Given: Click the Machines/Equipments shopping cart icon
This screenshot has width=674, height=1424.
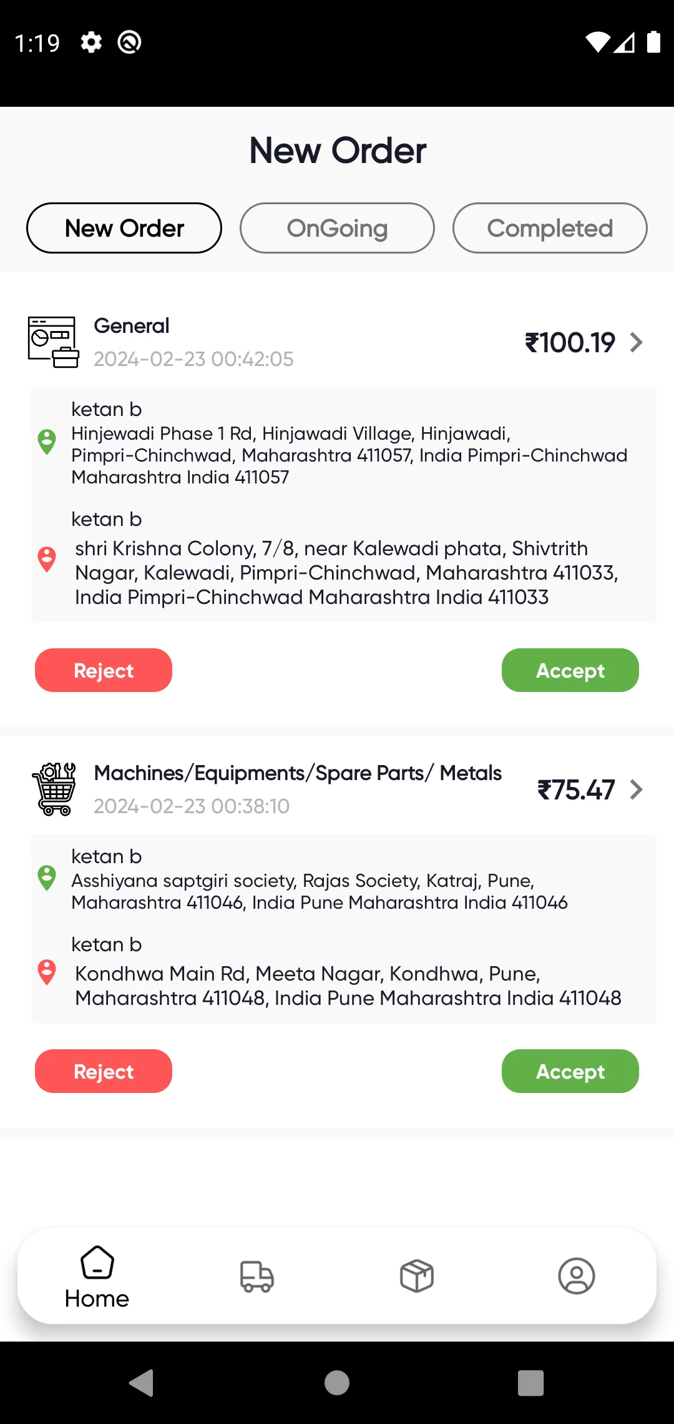Looking at the screenshot, I should tap(55, 788).
